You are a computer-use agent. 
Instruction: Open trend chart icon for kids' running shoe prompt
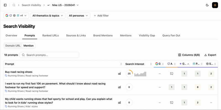click(120, 103)
